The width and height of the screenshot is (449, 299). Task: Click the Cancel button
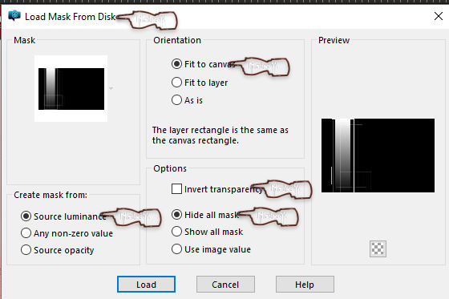click(225, 285)
